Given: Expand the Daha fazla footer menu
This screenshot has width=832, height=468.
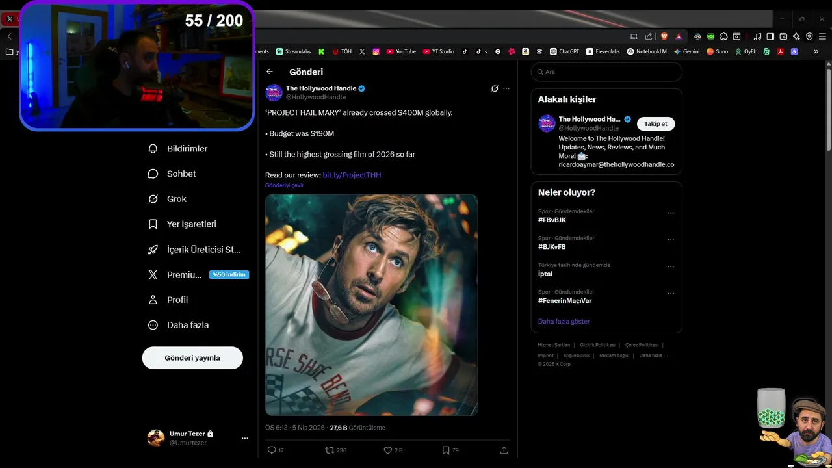Looking at the screenshot, I should [653, 356].
